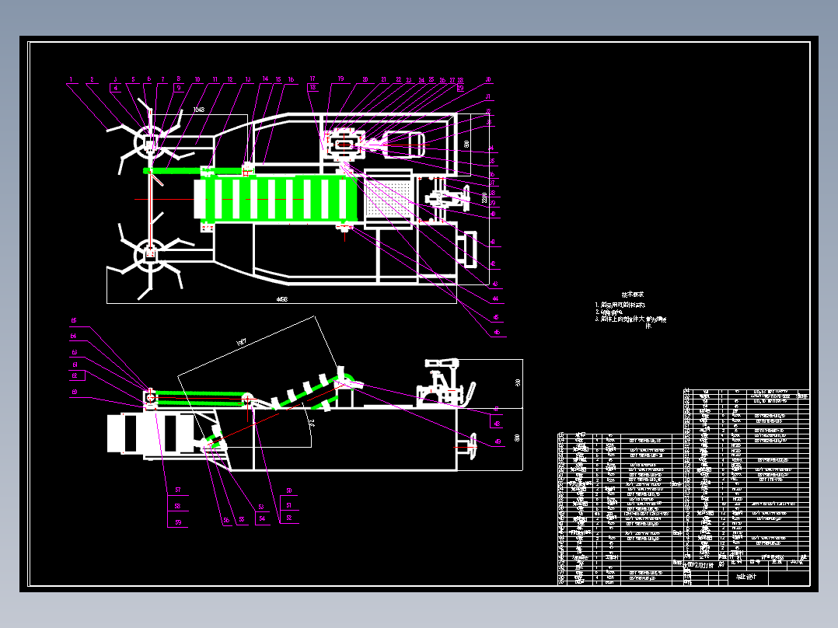This screenshot has width=838, height=628.
Task: Click part callout number 55
Action: tap(242, 519)
